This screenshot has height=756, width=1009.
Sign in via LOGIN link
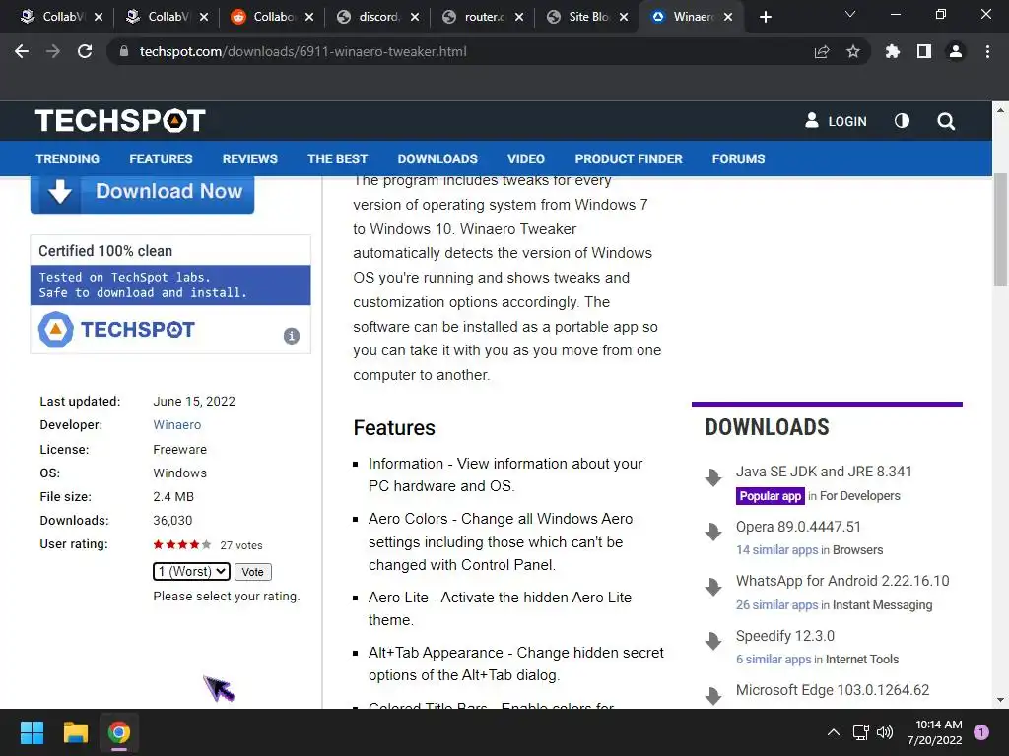pos(836,121)
